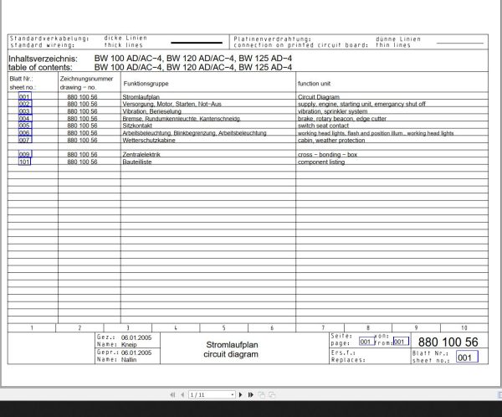
Task: Select the text Stromlaufplan in the table
Action: (141, 97)
